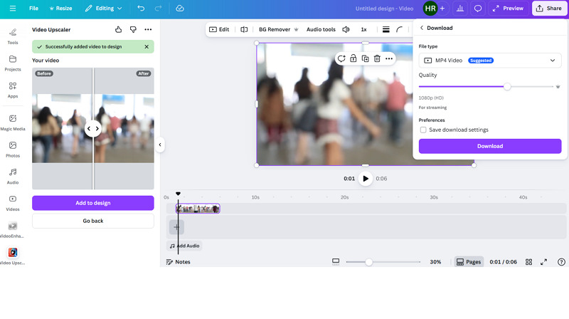Click the purple Download button
This screenshot has width=569, height=319.
(x=490, y=146)
